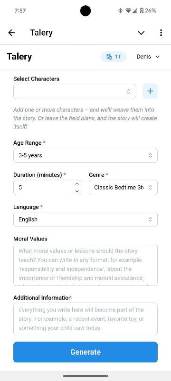Screen dimensions: 171x381
Task: Tap the back arrow icon
Action: tap(11, 33)
